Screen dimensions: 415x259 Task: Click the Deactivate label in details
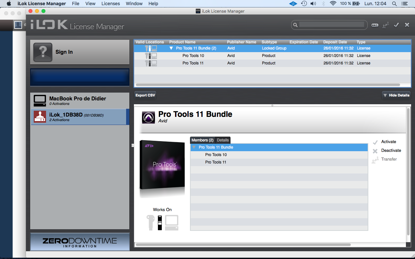click(391, 151)
